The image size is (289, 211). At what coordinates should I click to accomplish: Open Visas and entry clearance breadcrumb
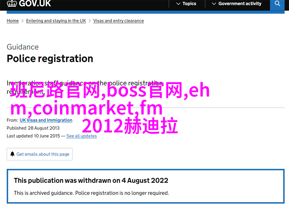coord(118,21)
